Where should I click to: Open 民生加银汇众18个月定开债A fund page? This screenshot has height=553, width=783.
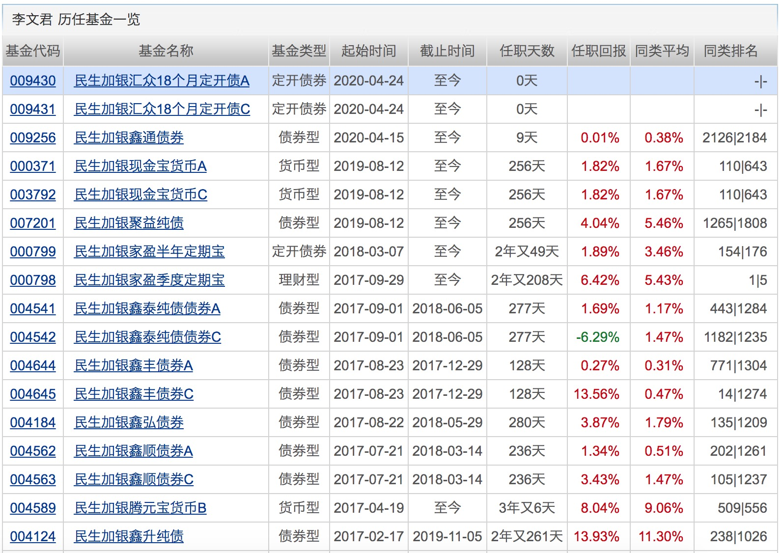[162, 81]
